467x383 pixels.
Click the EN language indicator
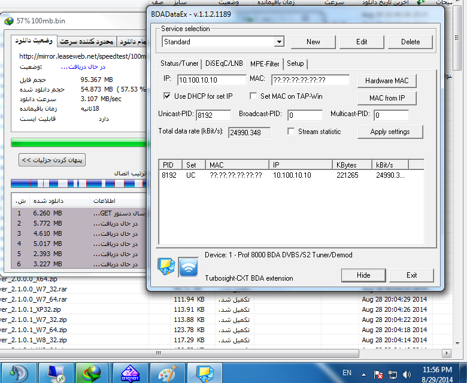pos(347,373)
